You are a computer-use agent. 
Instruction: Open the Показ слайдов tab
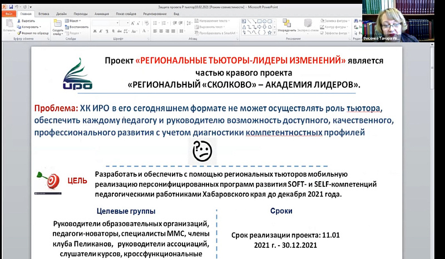click(x=125, y=13)
